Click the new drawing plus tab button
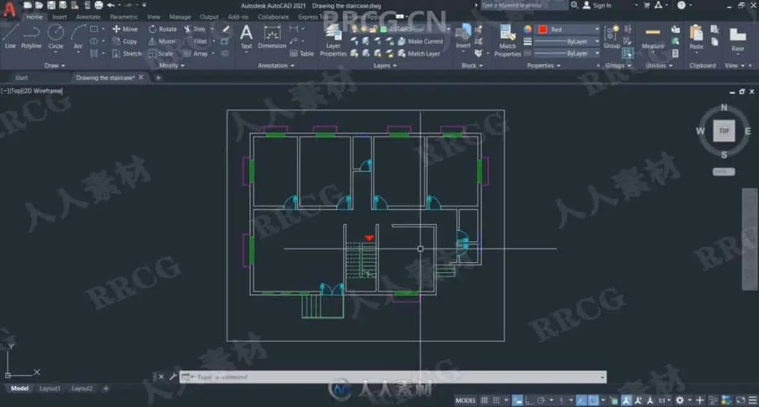The width and height of the screenshot is (759, 407). (x=158, y=77)
